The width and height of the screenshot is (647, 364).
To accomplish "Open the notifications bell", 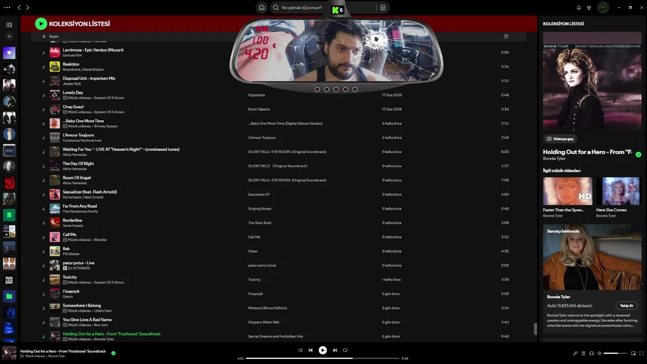I will click(x=579, y=8).
